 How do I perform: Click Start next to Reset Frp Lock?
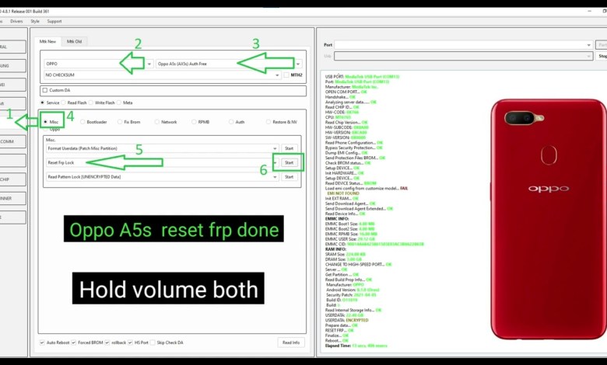(x=289, y=162)
